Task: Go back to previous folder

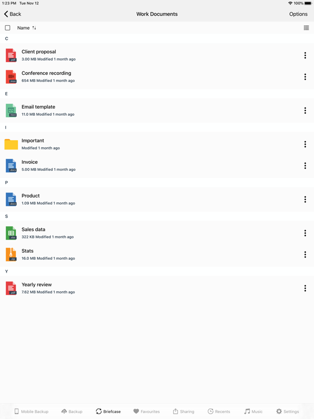Action: (13, 14)
